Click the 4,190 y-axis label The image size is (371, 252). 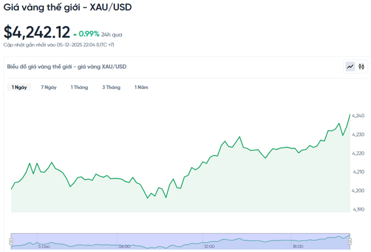coord(358,209)
